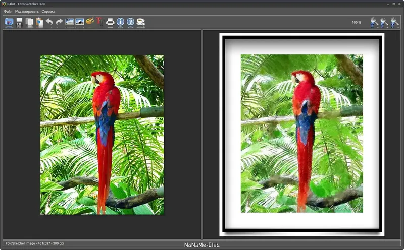Open the Справка menu
Screen dimensions: 404x250
click(x=48, y=11)
